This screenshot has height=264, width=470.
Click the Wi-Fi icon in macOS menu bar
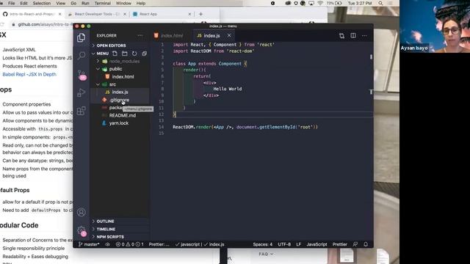click(x=320, y=3)
